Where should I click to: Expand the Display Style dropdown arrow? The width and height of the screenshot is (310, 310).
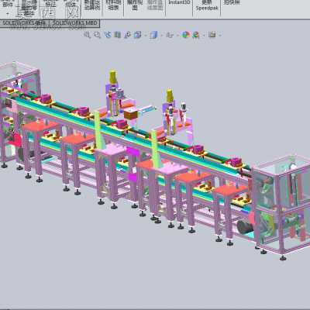[x=162, y=35]
